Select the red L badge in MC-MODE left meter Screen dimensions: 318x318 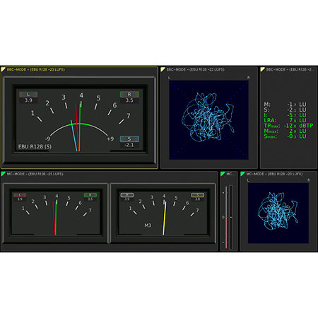[20, 195]
